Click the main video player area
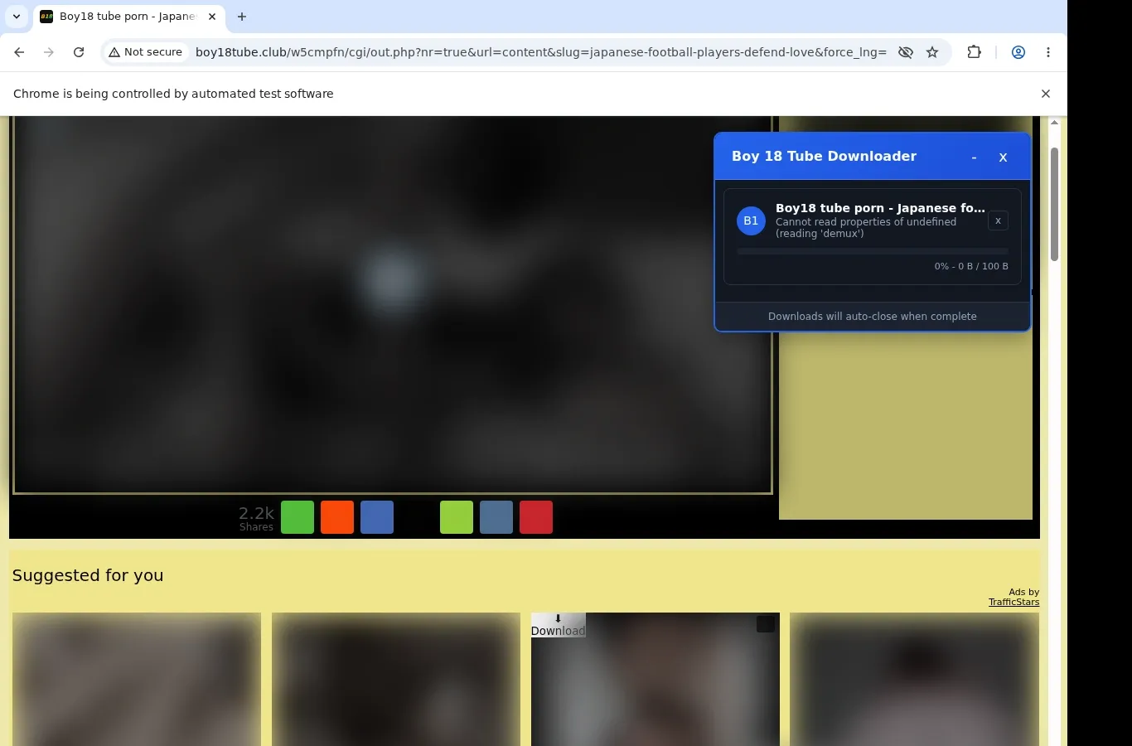The image size is (1132, 746). (x=393, y=304)
